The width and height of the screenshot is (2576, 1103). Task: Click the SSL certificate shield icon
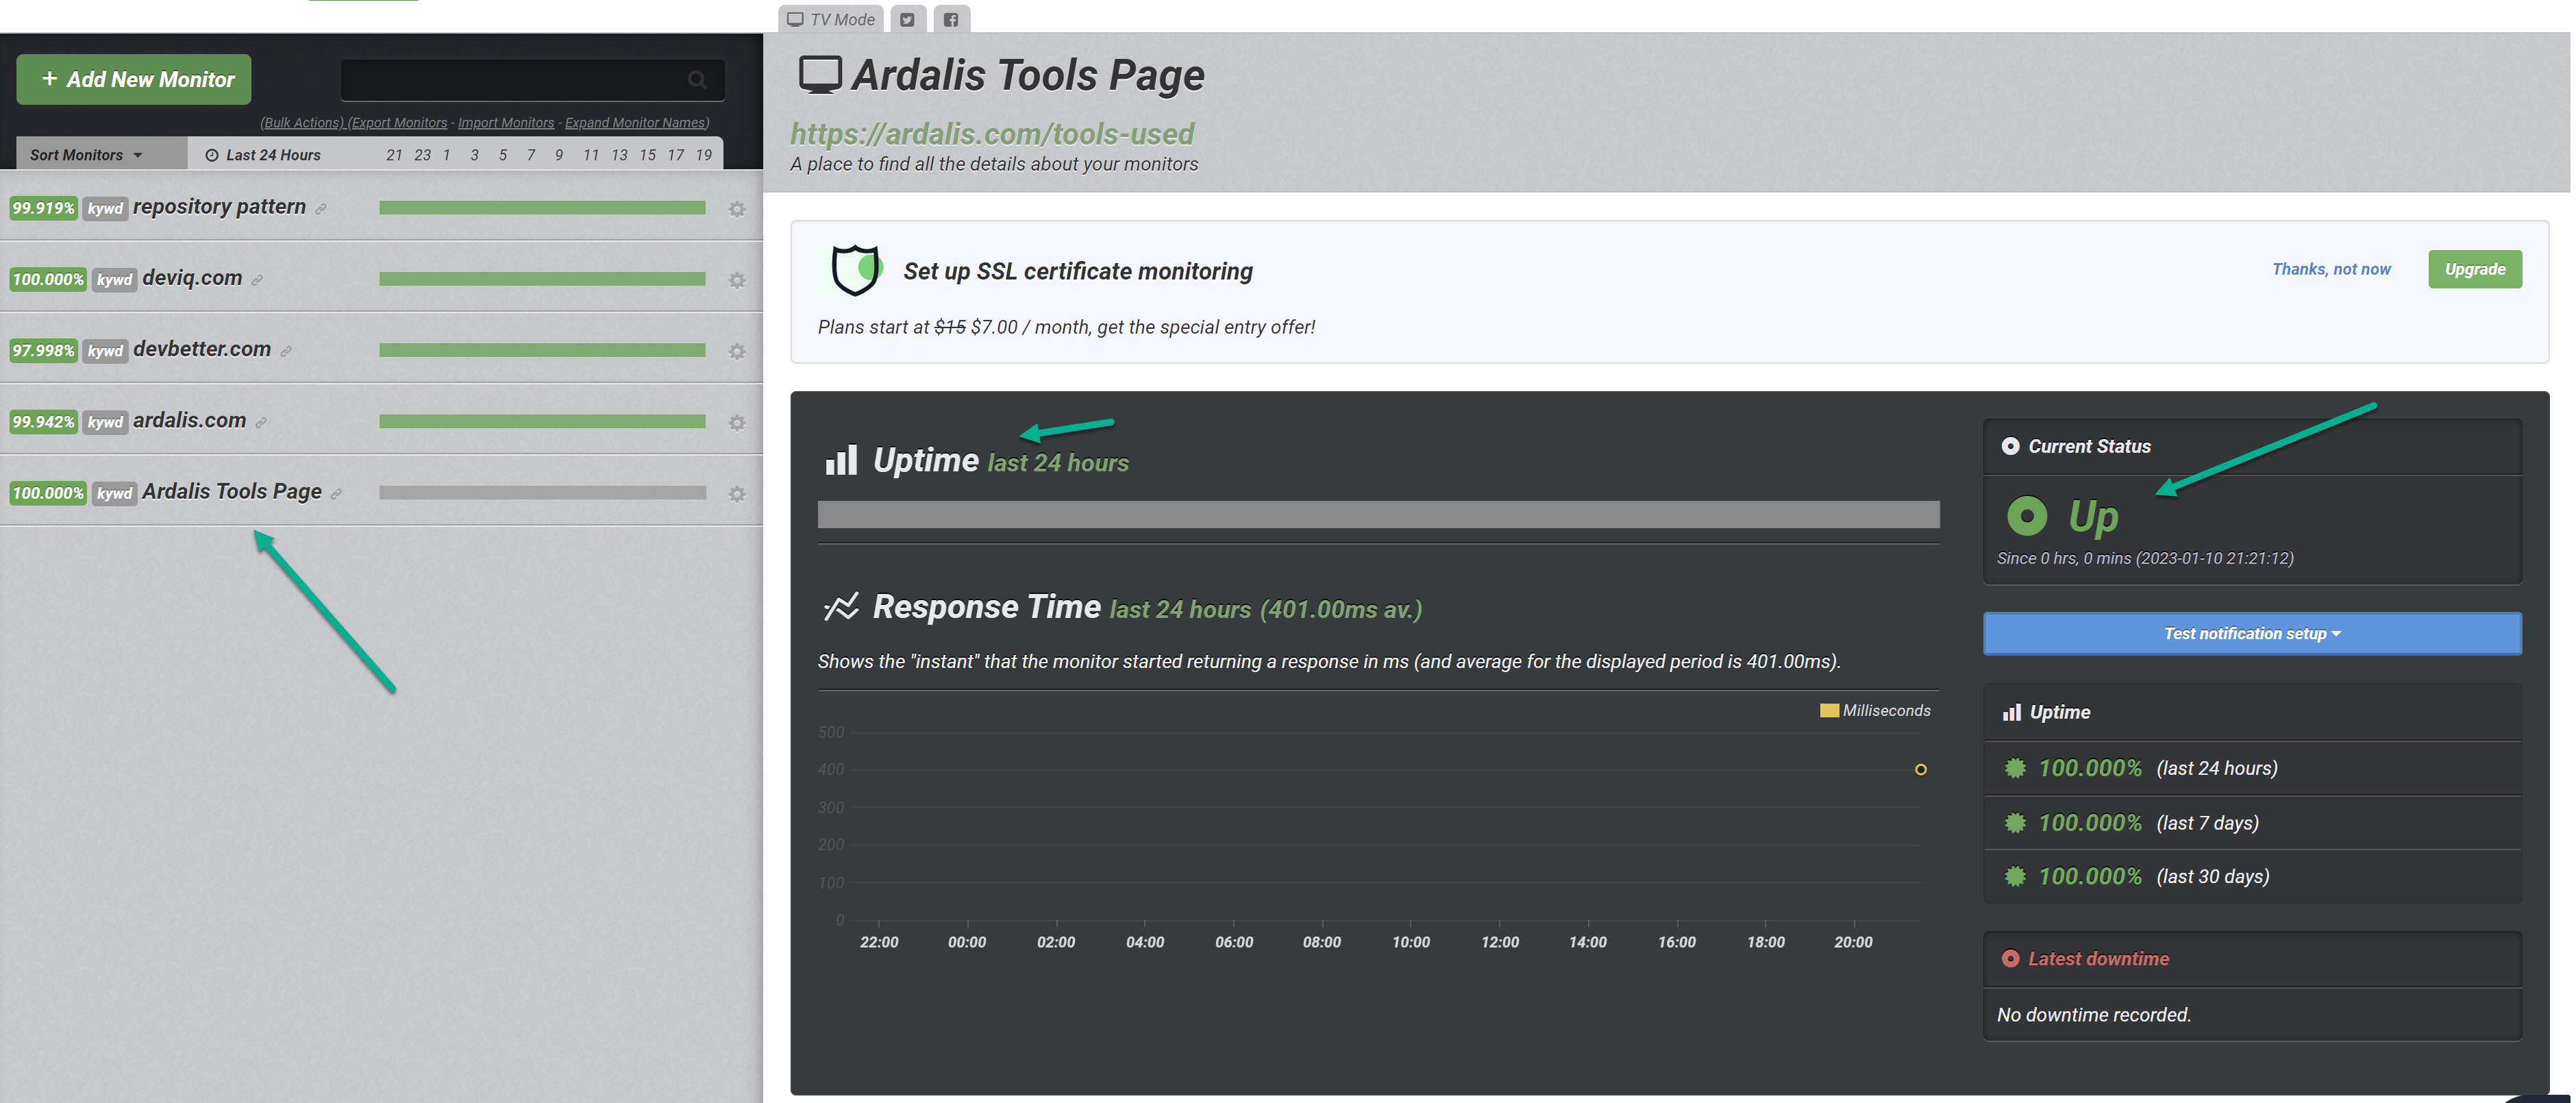[855, 269]
